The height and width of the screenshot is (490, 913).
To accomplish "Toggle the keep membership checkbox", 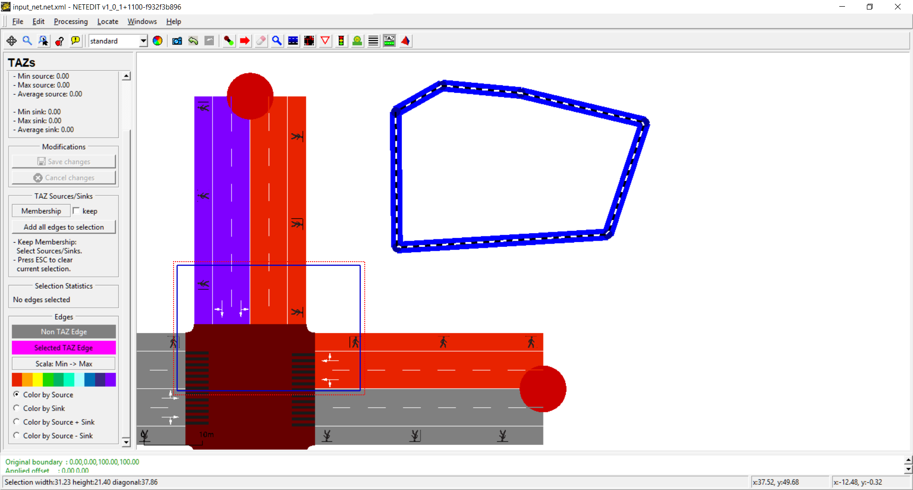I will click(76, 211).
